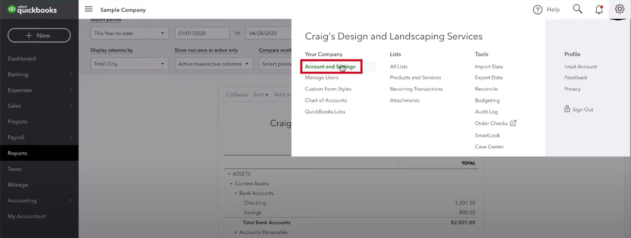Select Import Data tool
Viewport: 631px width, 238px height.
coord(489,67)
